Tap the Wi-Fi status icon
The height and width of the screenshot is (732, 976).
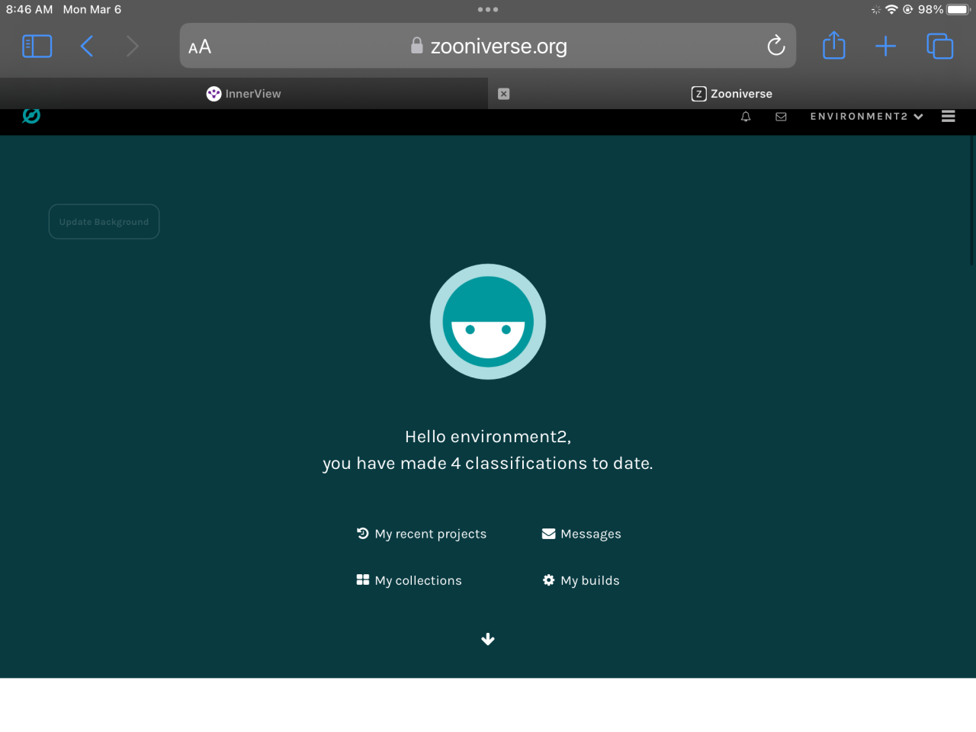pyautogui.click(x=891, y=9)
